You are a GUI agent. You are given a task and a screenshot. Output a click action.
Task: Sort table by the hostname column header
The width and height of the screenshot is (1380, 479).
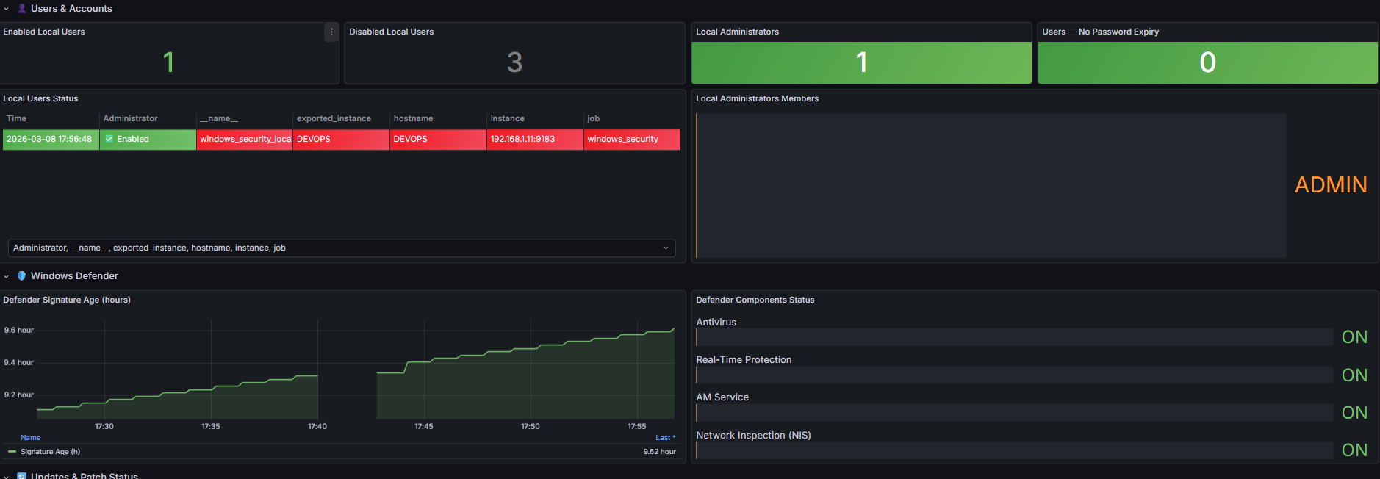click(413, 118)
